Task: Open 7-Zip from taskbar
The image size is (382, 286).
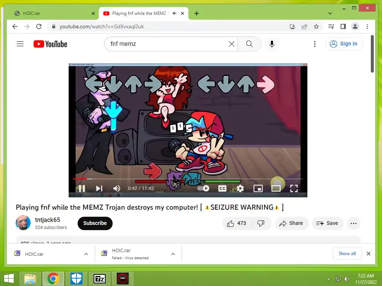Action: [99, 279]
